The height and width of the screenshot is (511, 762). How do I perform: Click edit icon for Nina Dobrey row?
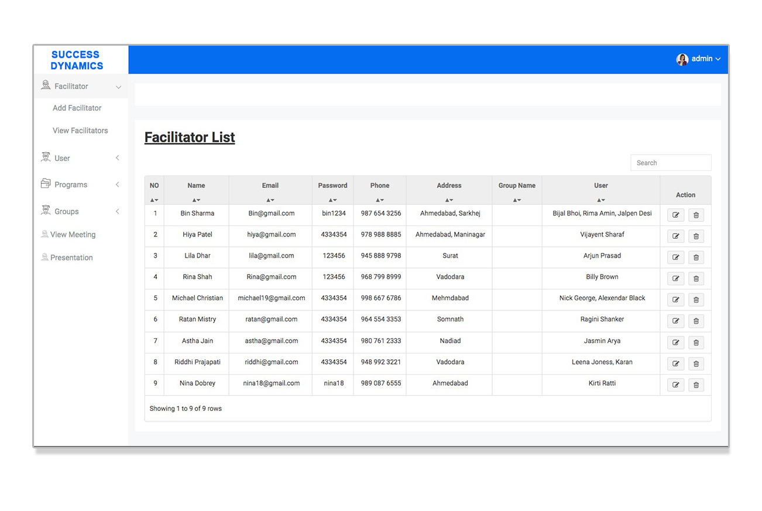(675, 385)
